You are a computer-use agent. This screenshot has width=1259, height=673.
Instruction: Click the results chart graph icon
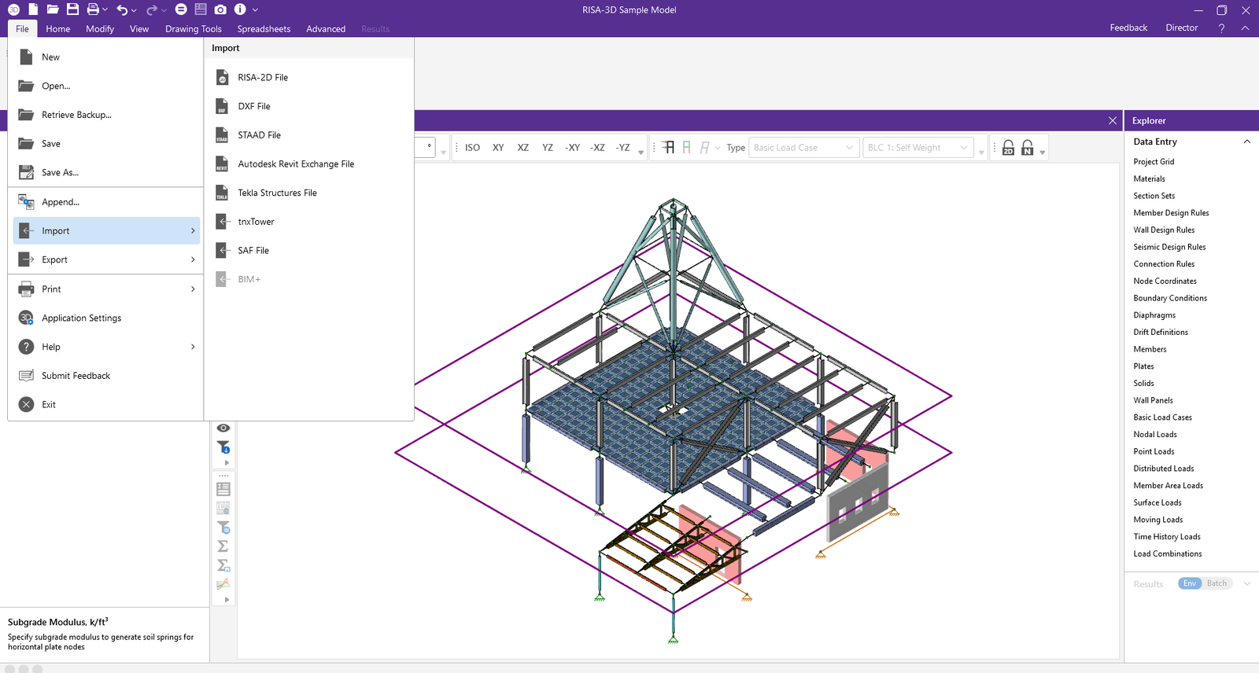(223, 584)
